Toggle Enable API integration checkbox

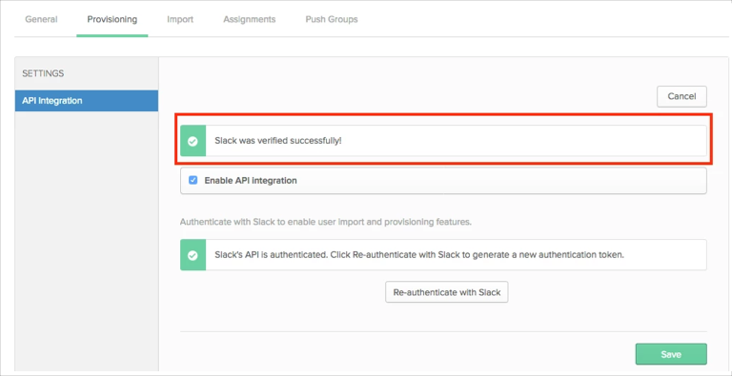point(193,180)
